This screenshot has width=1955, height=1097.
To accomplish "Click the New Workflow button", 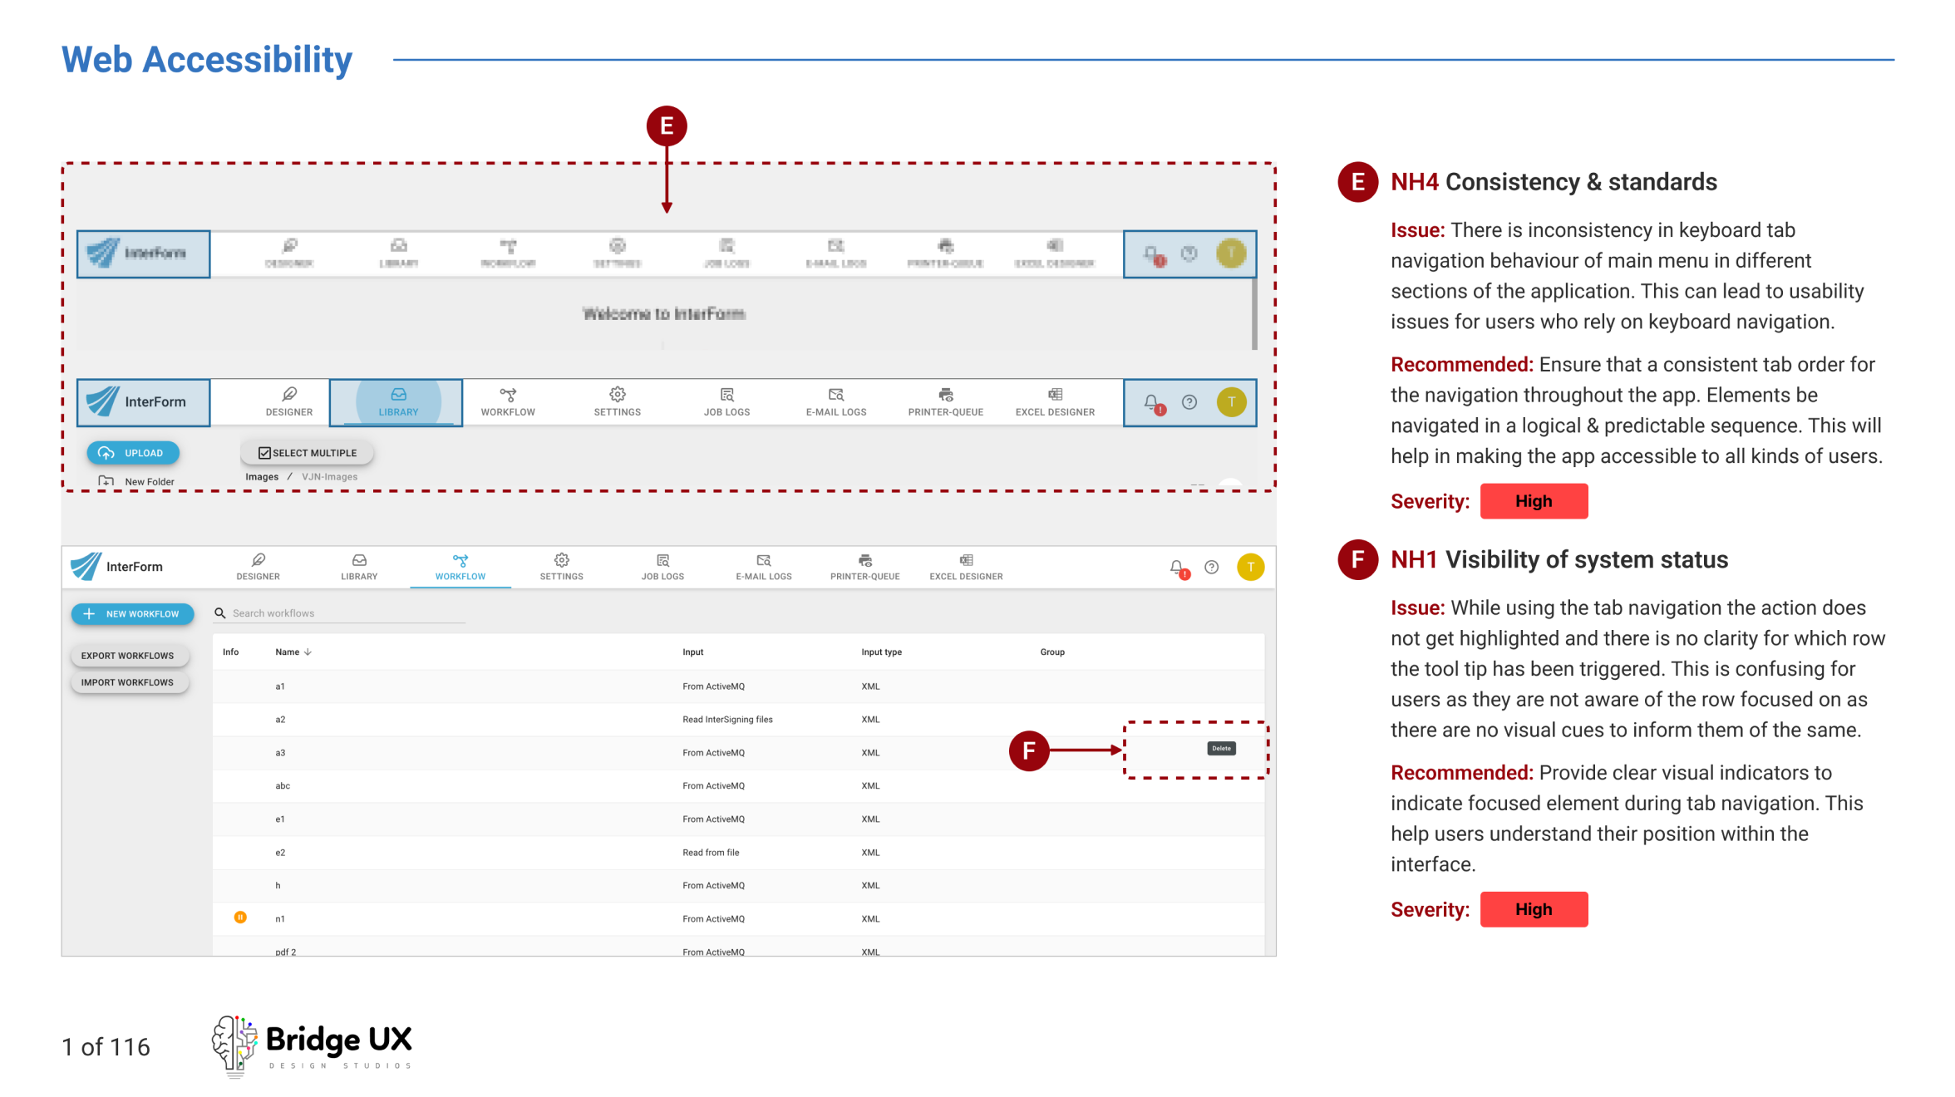I will 133,614.
